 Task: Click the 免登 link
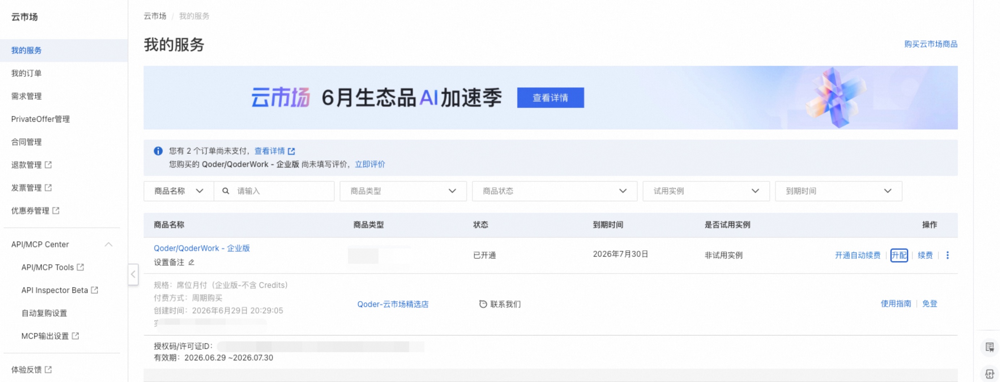[930, 304]
